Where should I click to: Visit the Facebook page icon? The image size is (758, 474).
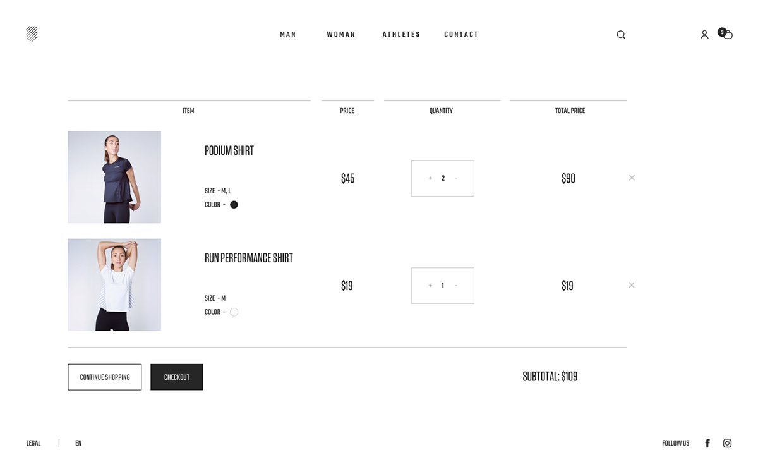[707, 443]
